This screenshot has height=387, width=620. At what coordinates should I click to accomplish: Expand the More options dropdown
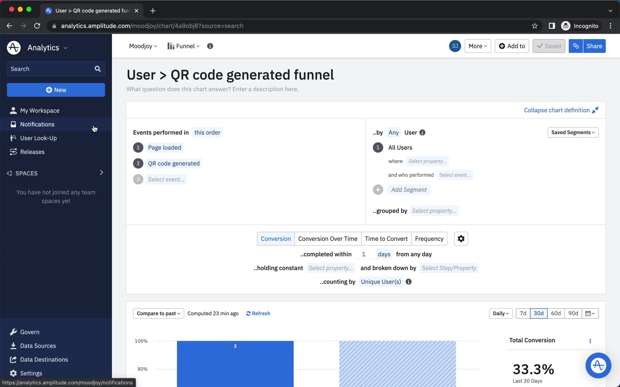tap(478, 46)
